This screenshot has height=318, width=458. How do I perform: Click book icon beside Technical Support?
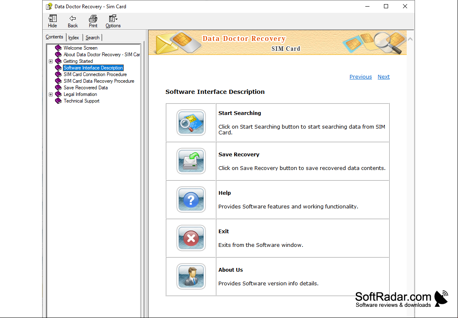(x=58, y=101)
